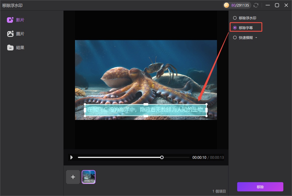Click the subtitle selection box on video
The image size is (292, 196).
(x=146, y=110)
